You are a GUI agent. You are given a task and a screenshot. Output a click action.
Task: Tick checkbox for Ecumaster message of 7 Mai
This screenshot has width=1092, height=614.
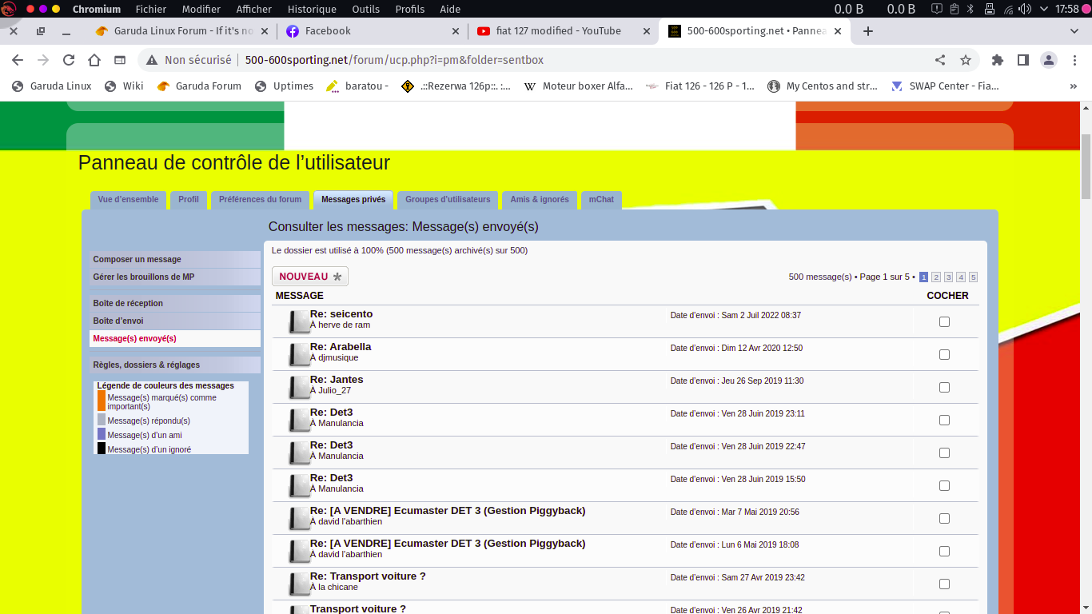(x=944, y=518)
